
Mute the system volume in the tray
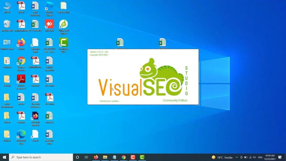point(255,157)
